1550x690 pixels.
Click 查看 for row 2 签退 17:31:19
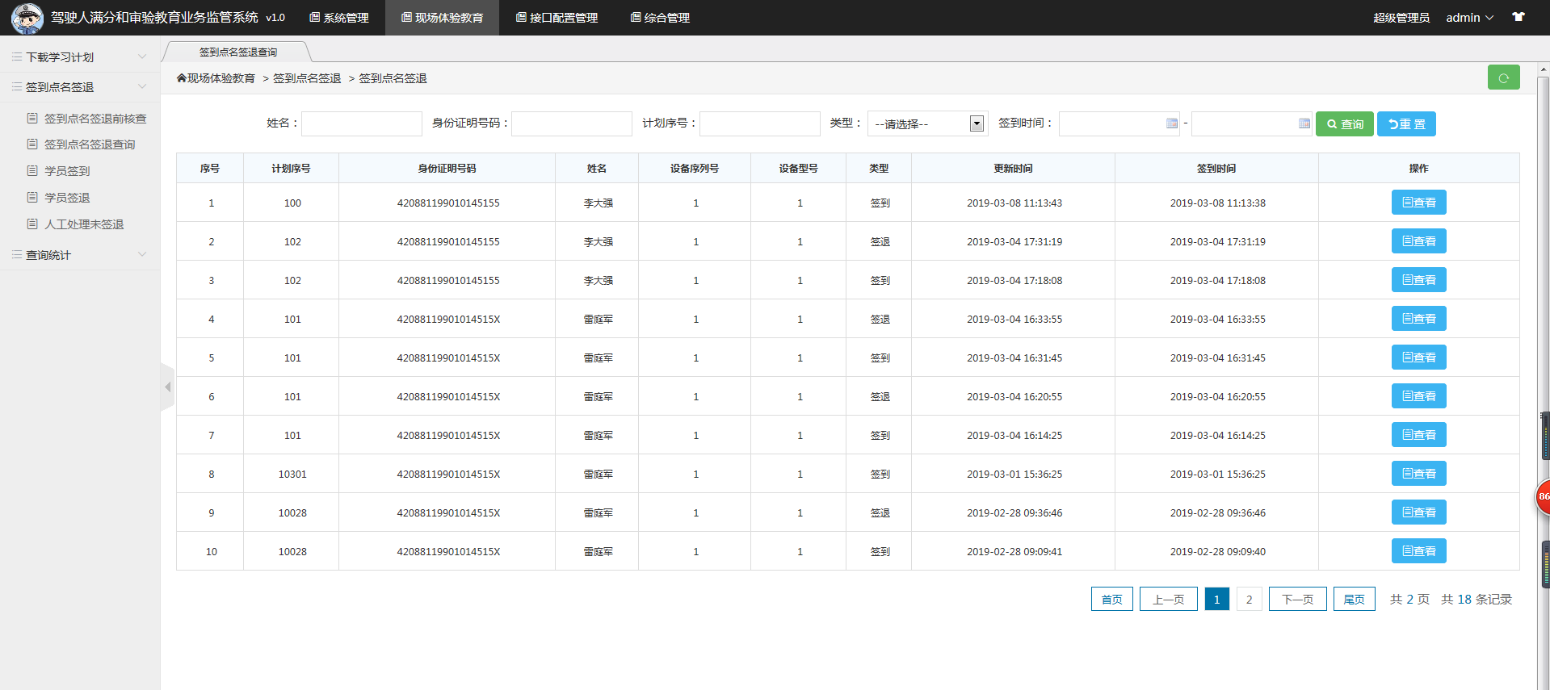[x=1419, y=241]
